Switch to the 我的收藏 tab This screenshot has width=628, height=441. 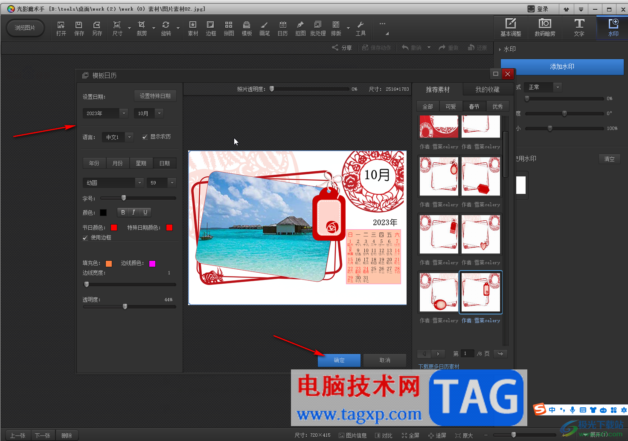point(487,89)
